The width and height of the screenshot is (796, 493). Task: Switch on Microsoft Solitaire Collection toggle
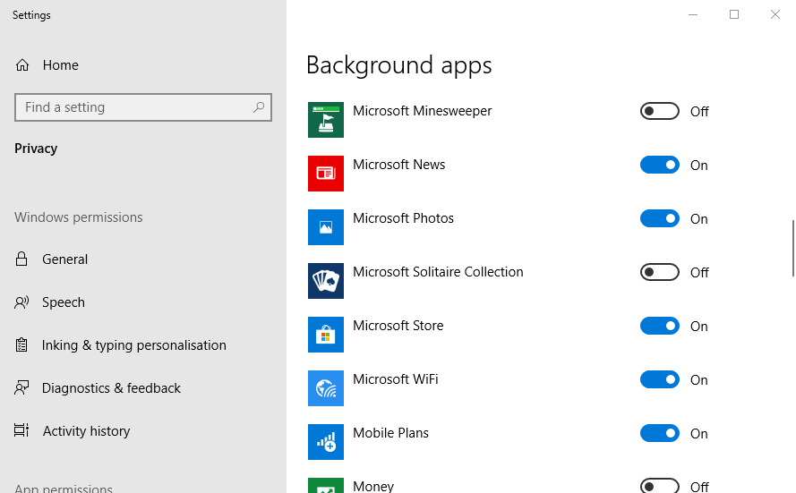(660, 272)
